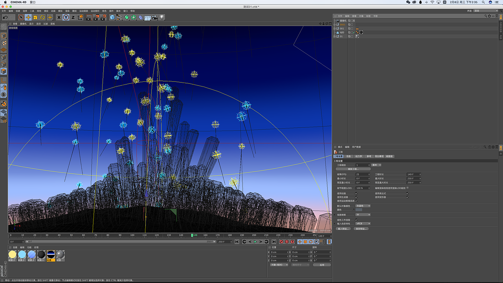Toggle the Snap S icon
The width and height of the screenshot is (503, 283).
4,94
